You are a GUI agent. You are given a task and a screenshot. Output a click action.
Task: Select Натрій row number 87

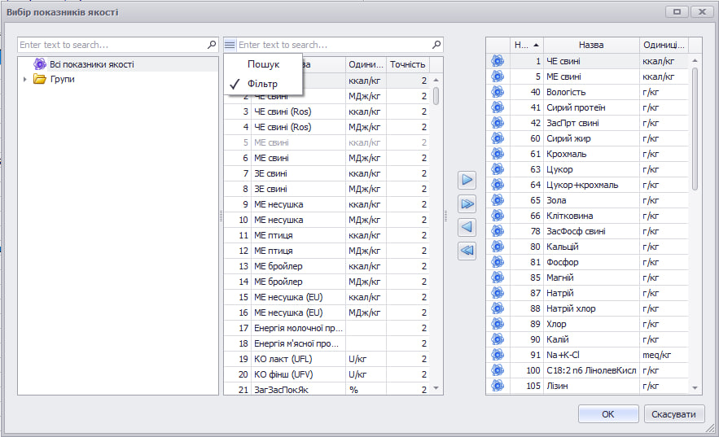(587, 293)
